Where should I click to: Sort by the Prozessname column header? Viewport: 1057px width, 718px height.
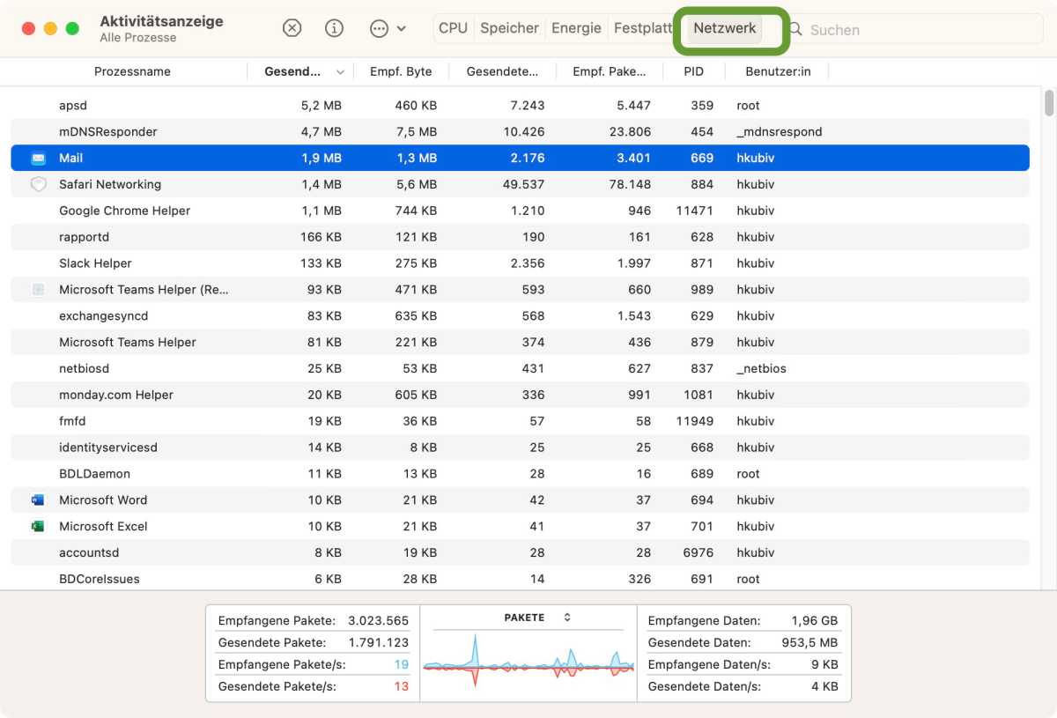[132, 71]
